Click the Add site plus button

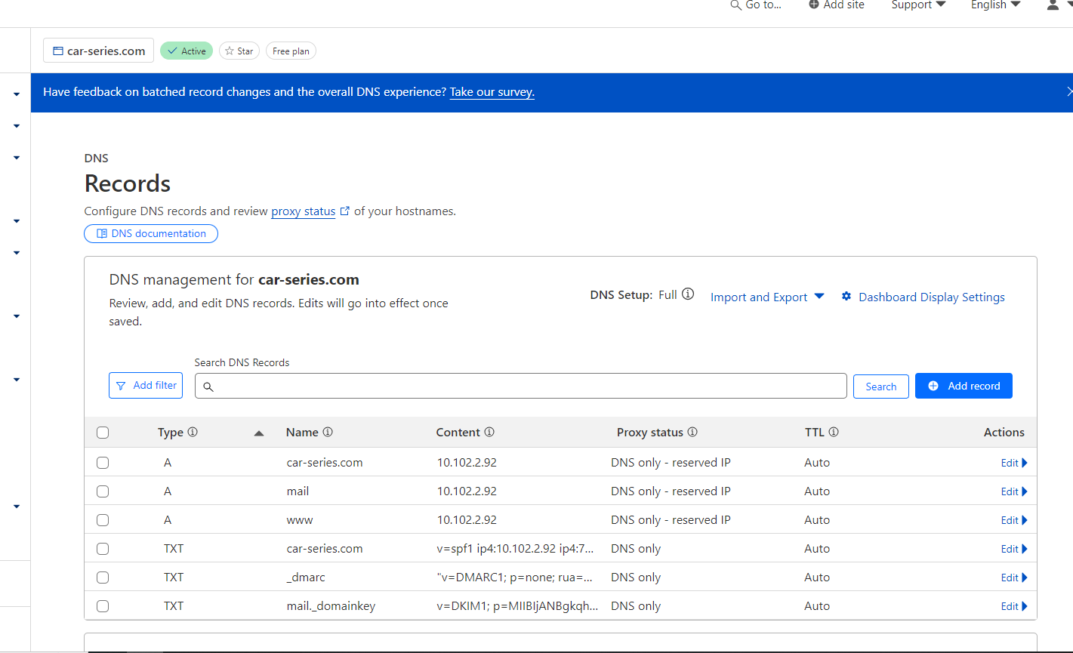pos(813,5)
